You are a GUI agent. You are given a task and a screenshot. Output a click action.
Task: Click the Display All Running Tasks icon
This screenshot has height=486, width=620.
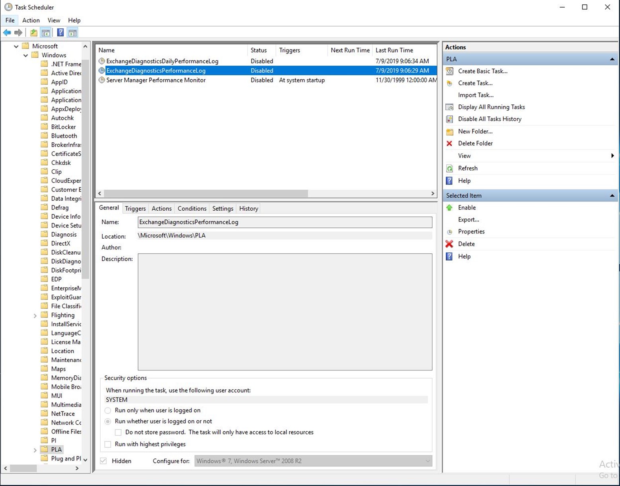(x=450, y=107)
